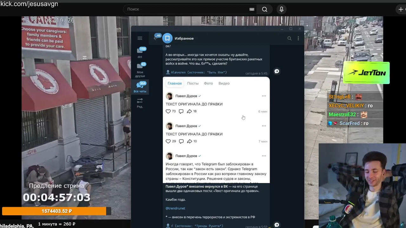Screen dimensions: 406x228
Task: Click the first ТЕКСТ ОРИГИНАЛА ДО ПРАВКИ text
Action: click(x=194, y=104)
